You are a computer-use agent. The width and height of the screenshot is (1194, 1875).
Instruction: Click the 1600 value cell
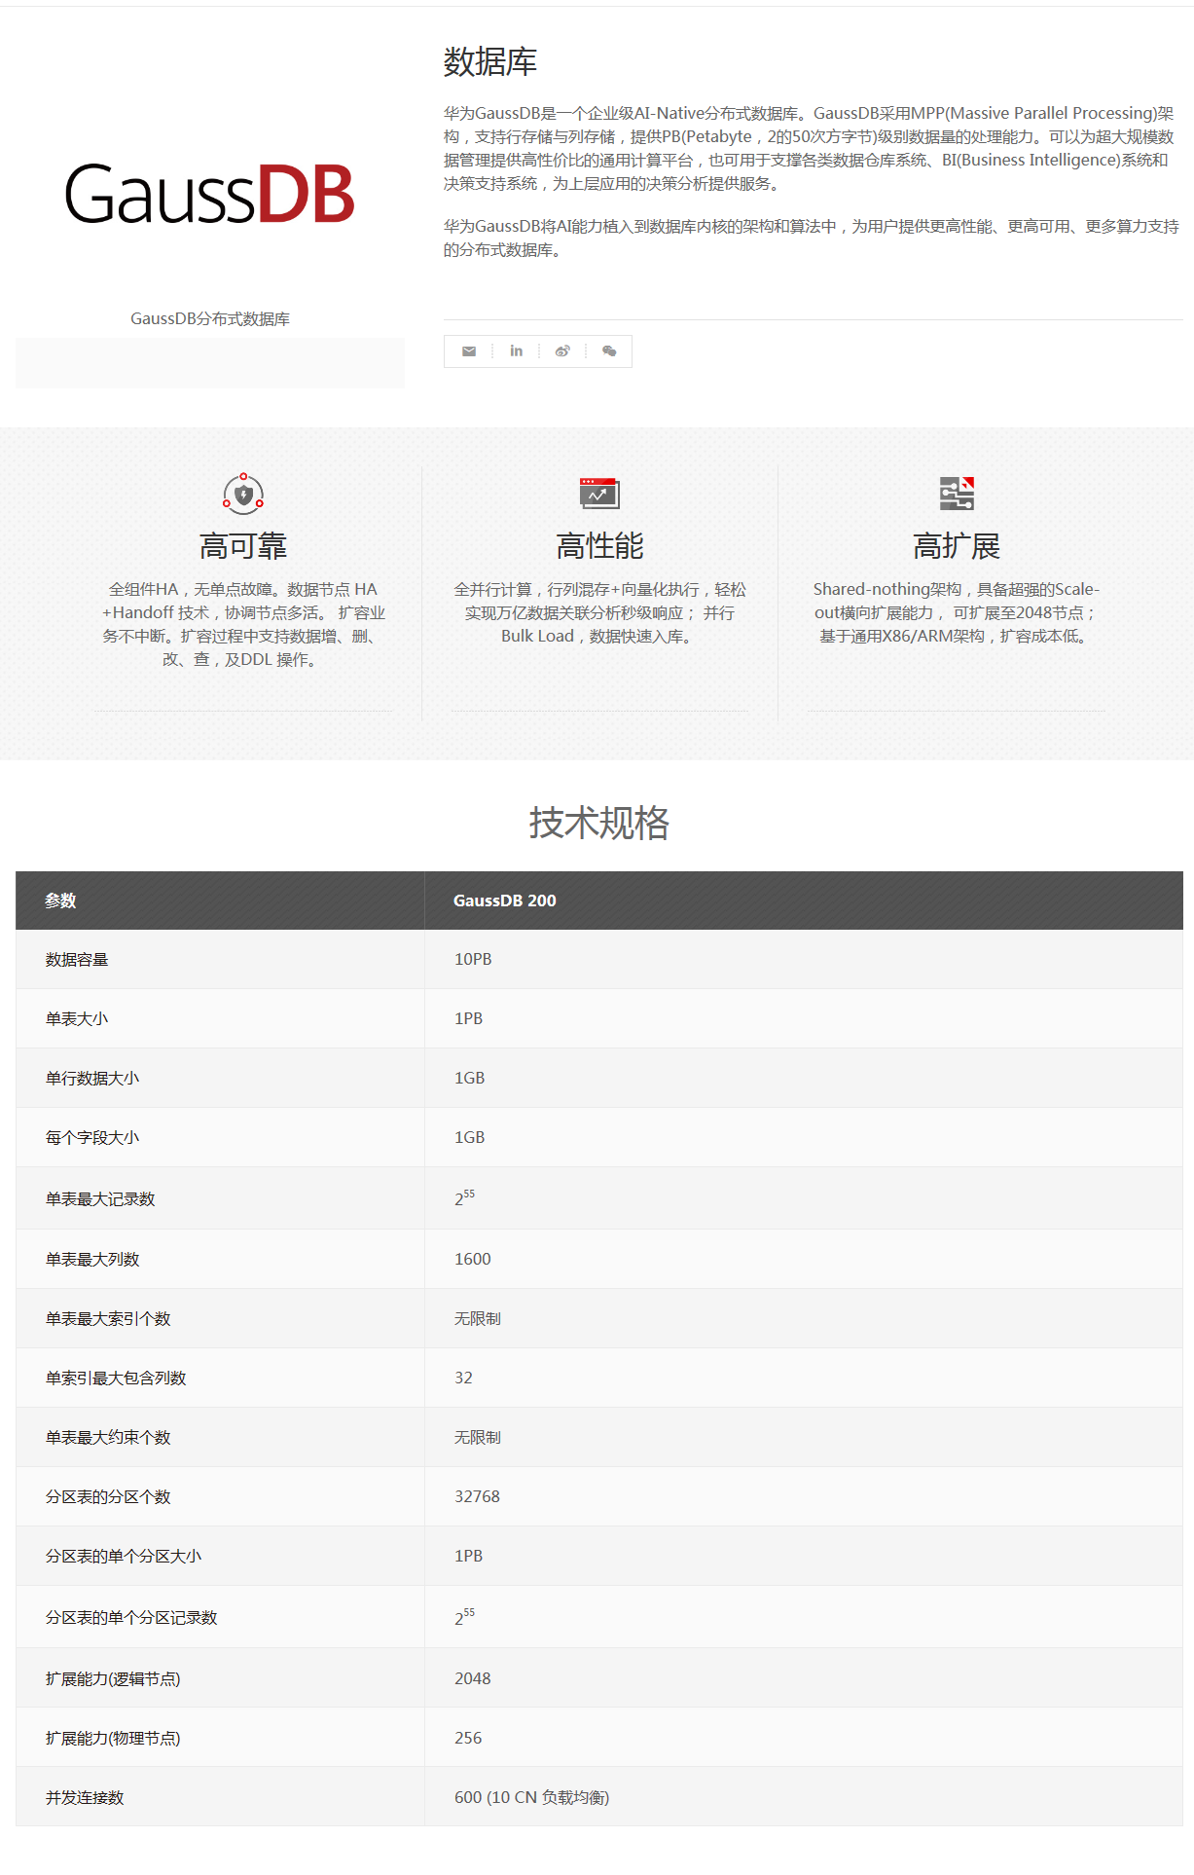pyautogui.click(x=804, y=1260)
